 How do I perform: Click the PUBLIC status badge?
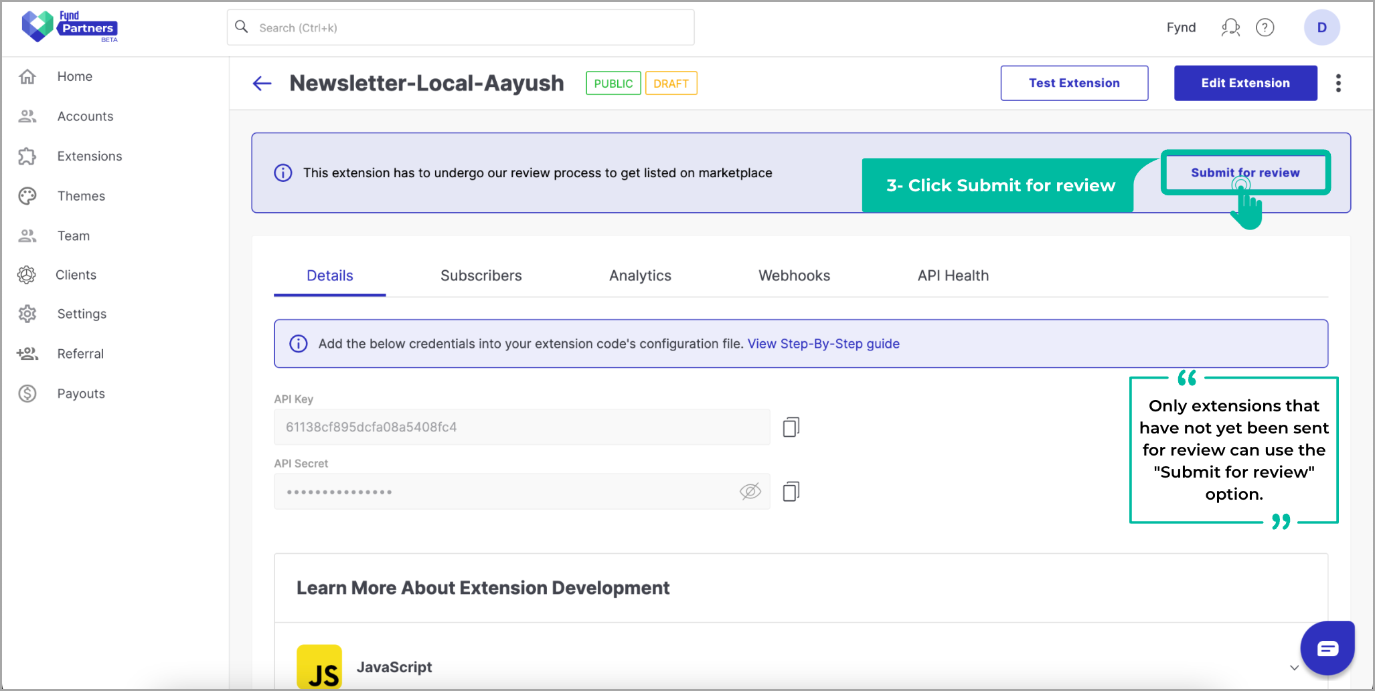(613, 84)
